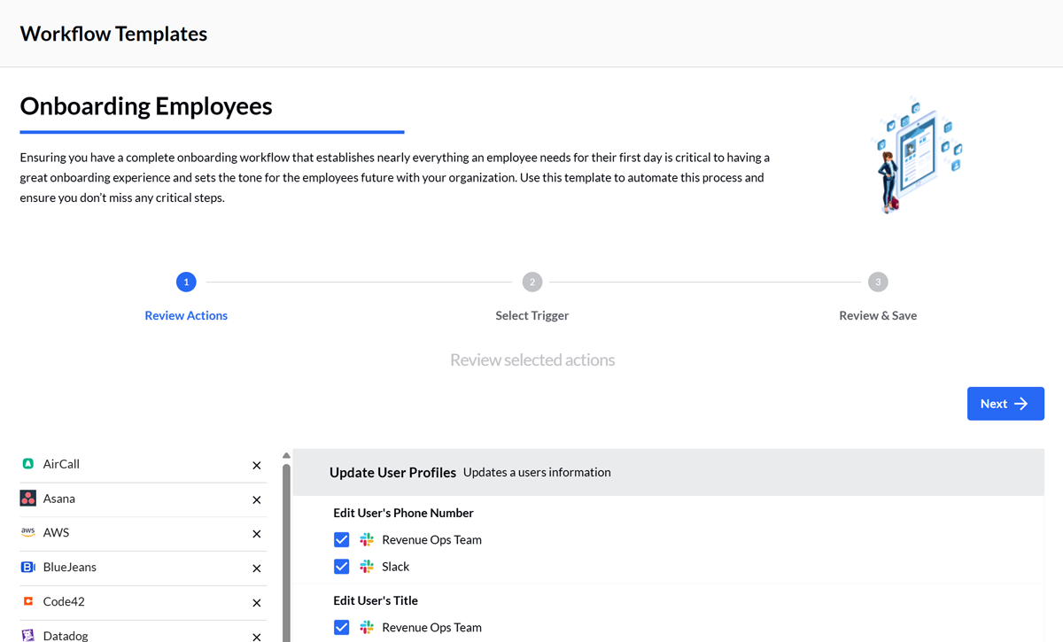The width and height of the screenshot is (1063, 642).
Task: Jump to step 2 Select Trigger
Action: tap(531, 282)
